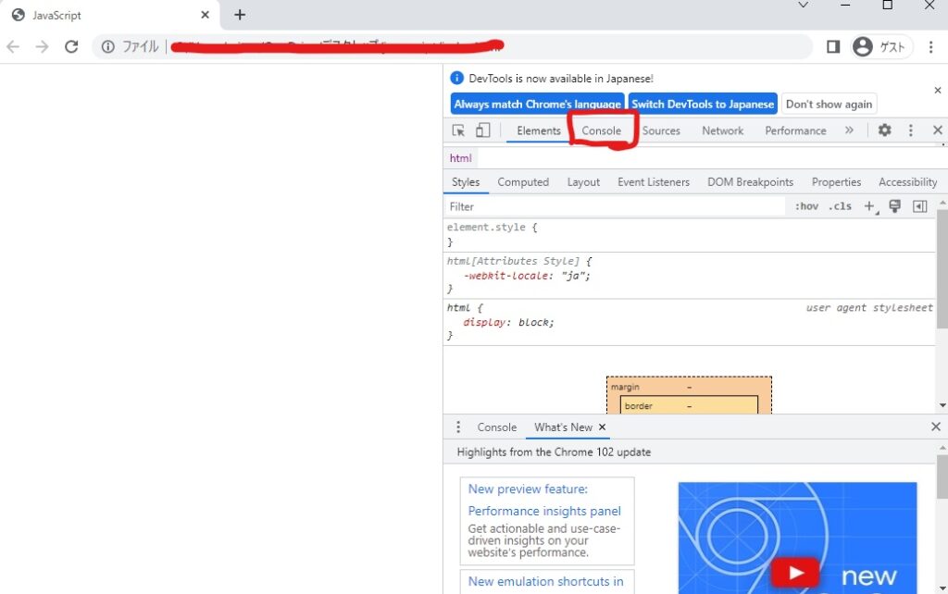948x594 pixels.
Task: Click the new style rule plus icon
Action: coord(868,206)
